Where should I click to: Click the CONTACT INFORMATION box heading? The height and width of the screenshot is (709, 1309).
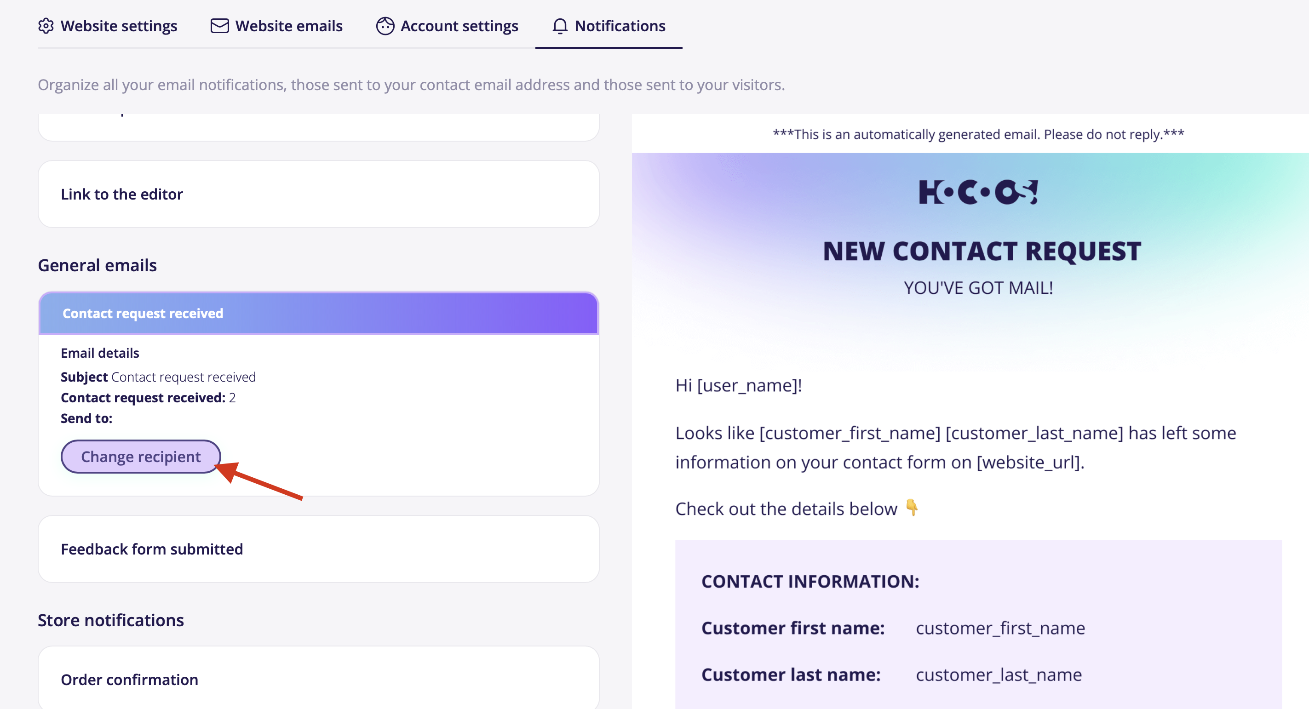pyautogui.click(x=810, y=582)
